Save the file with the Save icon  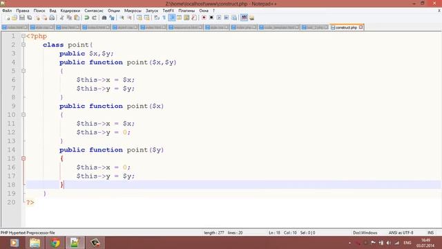coord(22,18)
